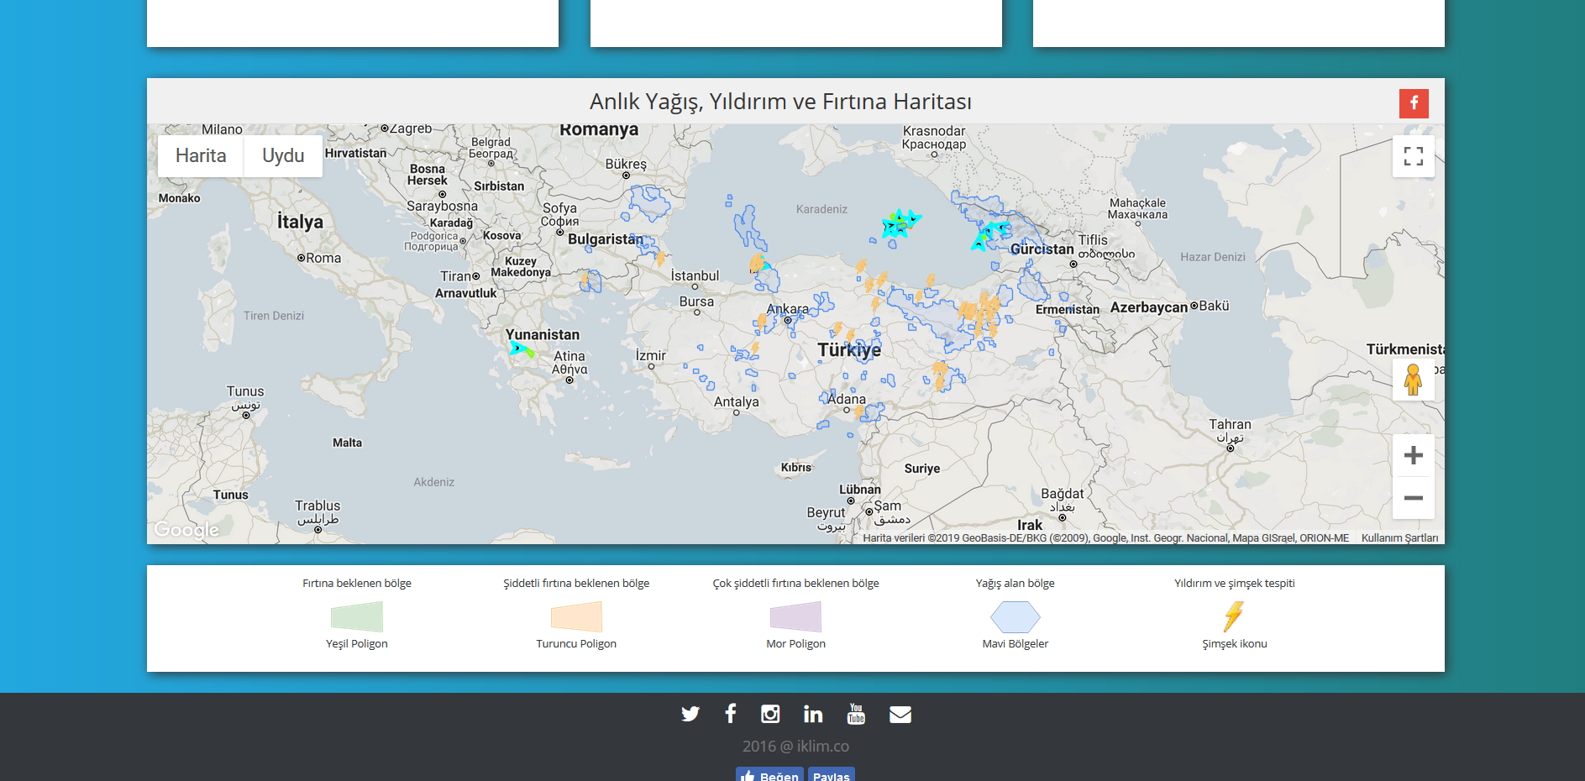This screenshot has width=1585, height=781.
Task: Zoom in on the map
Action: (x=1414, y=455)
